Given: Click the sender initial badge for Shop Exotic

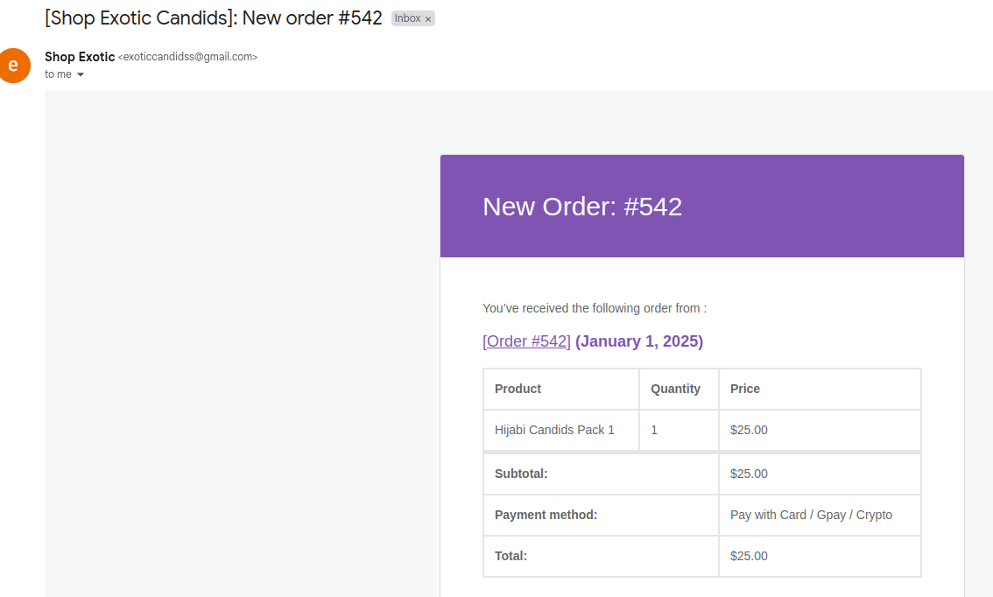Looking at the screenshot, I should (15, 66).
